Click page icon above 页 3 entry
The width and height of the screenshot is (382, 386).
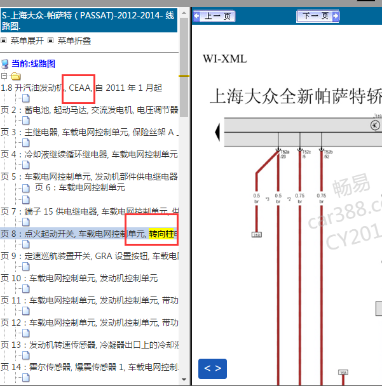point(26,121)
